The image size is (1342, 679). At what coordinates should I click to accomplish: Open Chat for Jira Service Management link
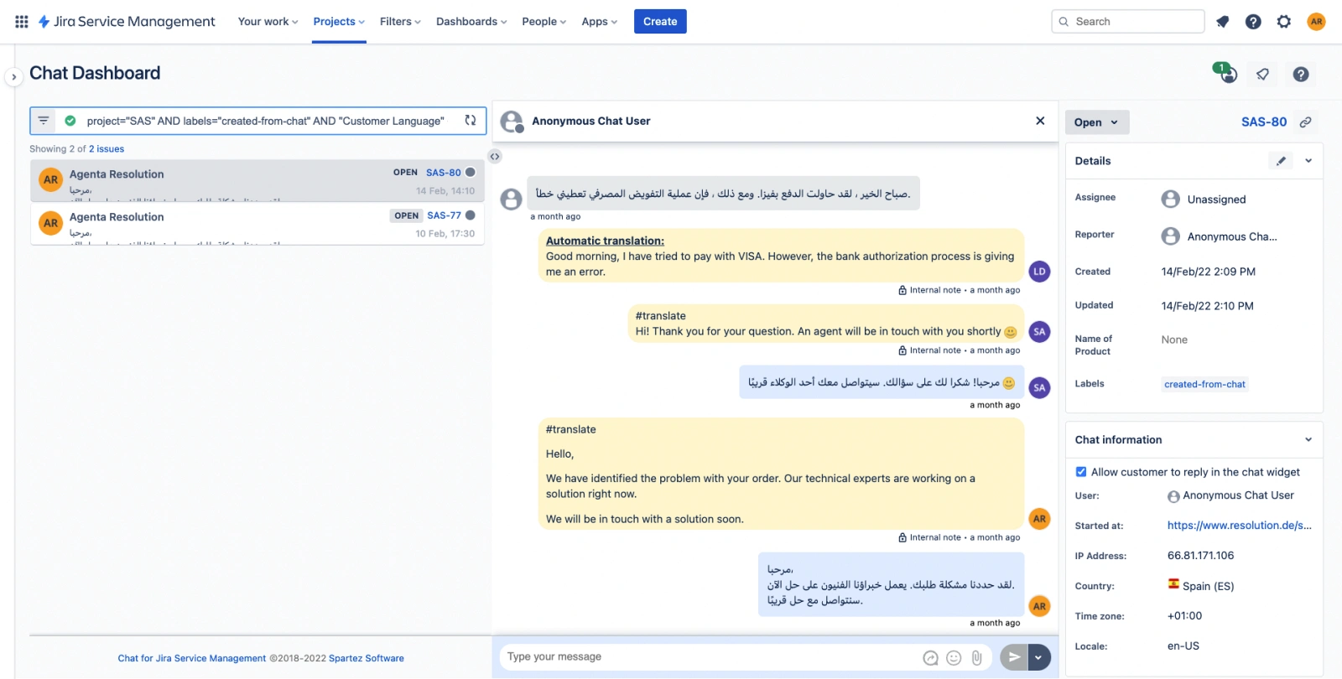192,659
